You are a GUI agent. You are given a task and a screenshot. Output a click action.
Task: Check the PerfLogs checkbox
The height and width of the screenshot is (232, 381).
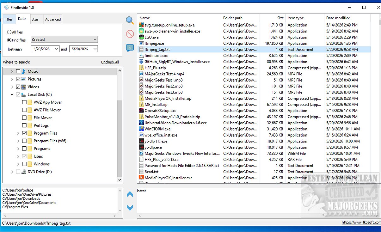[24, 125]
